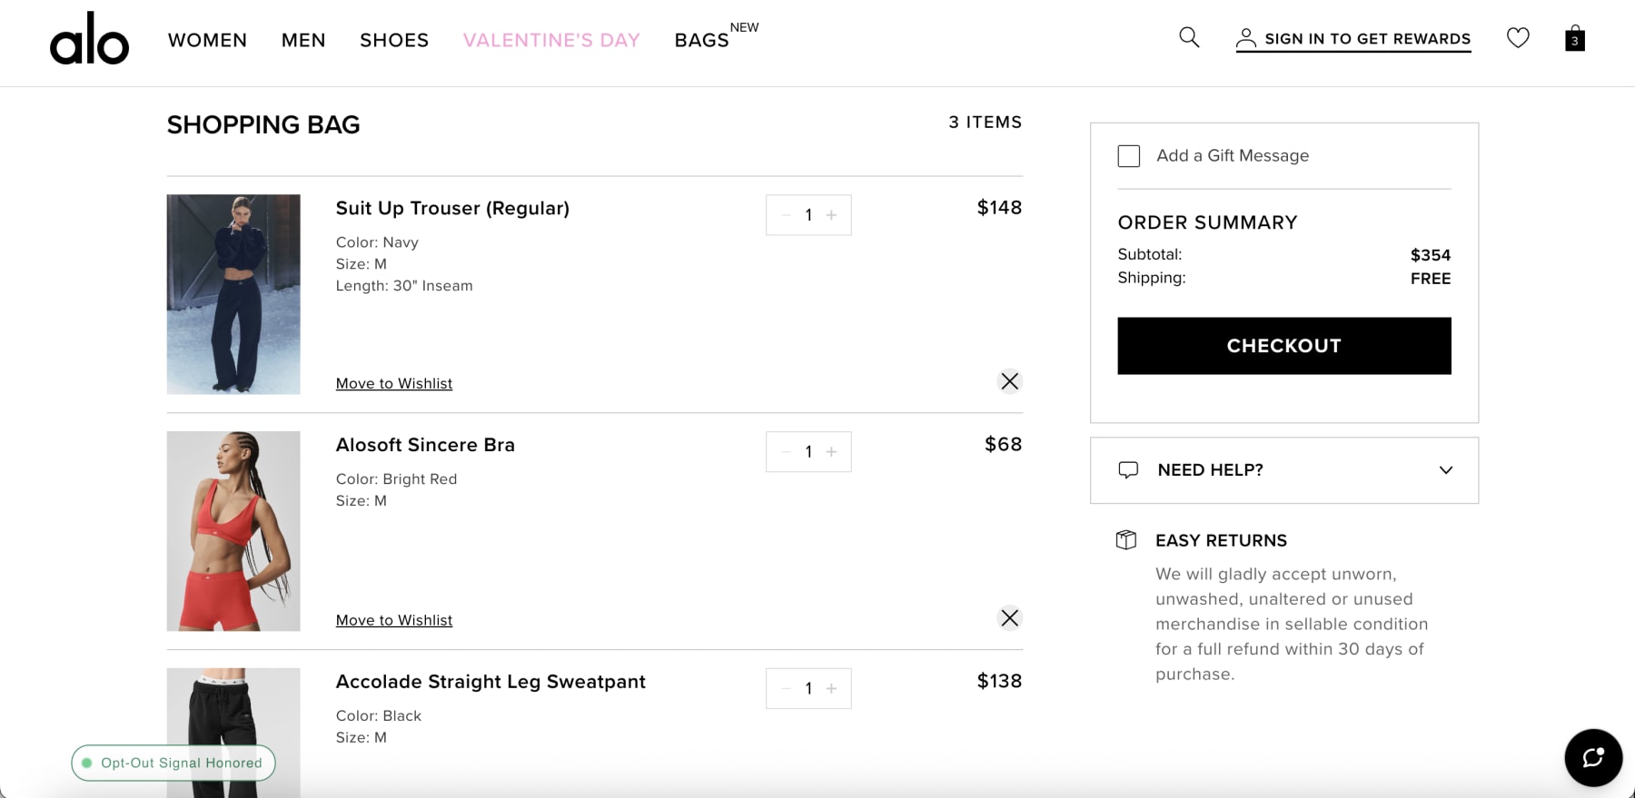Open the Valentine's Day menu

[551, 40]
